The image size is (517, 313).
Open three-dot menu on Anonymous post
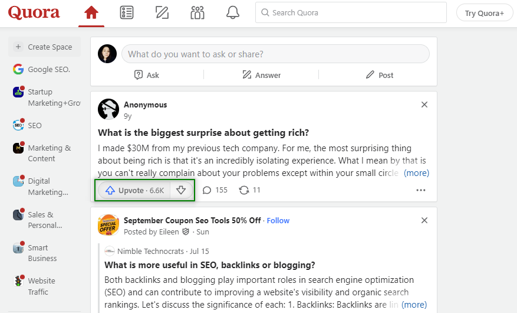pos(420,190)
